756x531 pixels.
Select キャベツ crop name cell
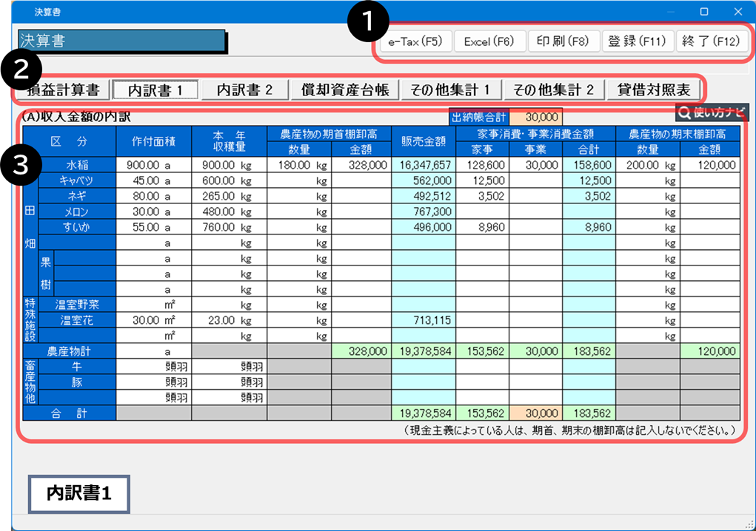[77, 180]
